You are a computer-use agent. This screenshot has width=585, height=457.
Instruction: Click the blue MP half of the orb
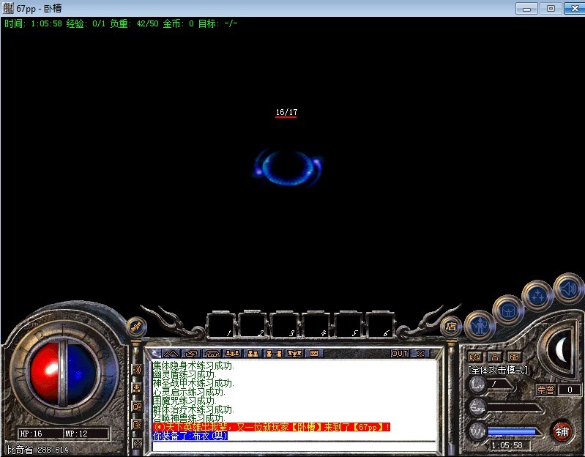click(x=82, y=374)
